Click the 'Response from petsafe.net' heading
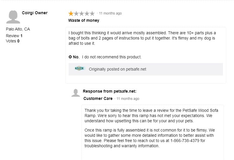 (x=110, y=91)
